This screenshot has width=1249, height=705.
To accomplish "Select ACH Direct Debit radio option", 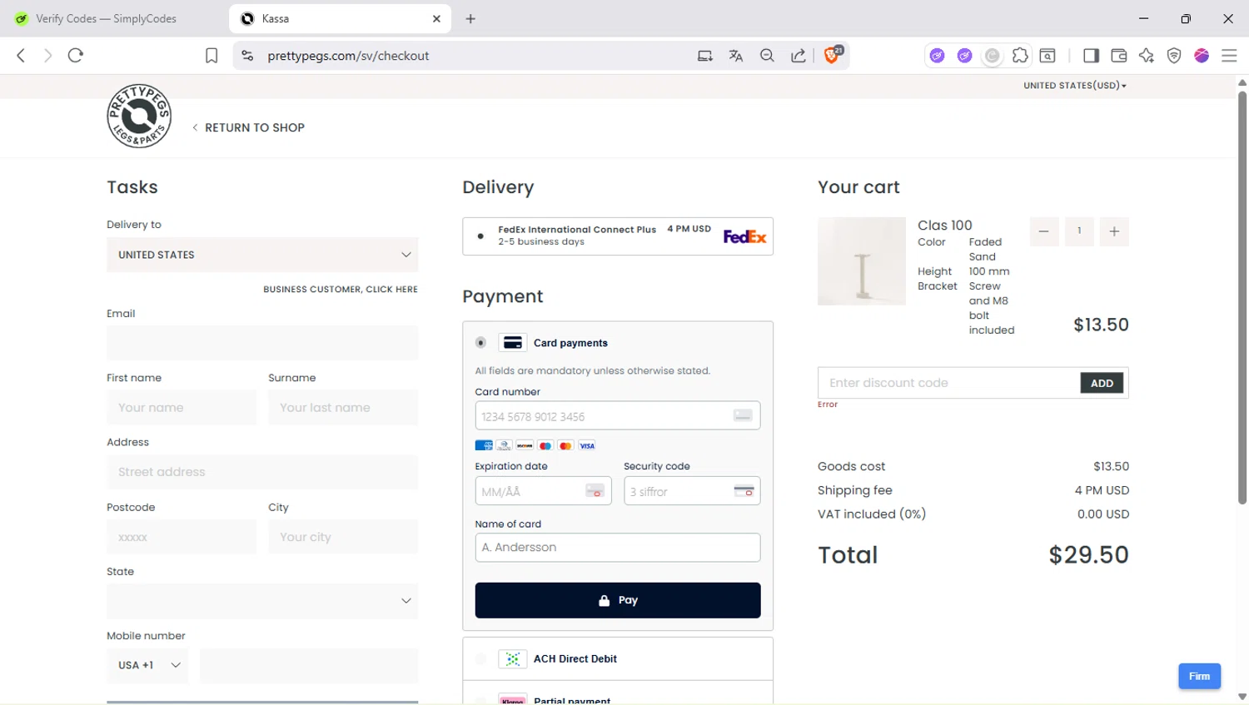I will click(480, 659).
